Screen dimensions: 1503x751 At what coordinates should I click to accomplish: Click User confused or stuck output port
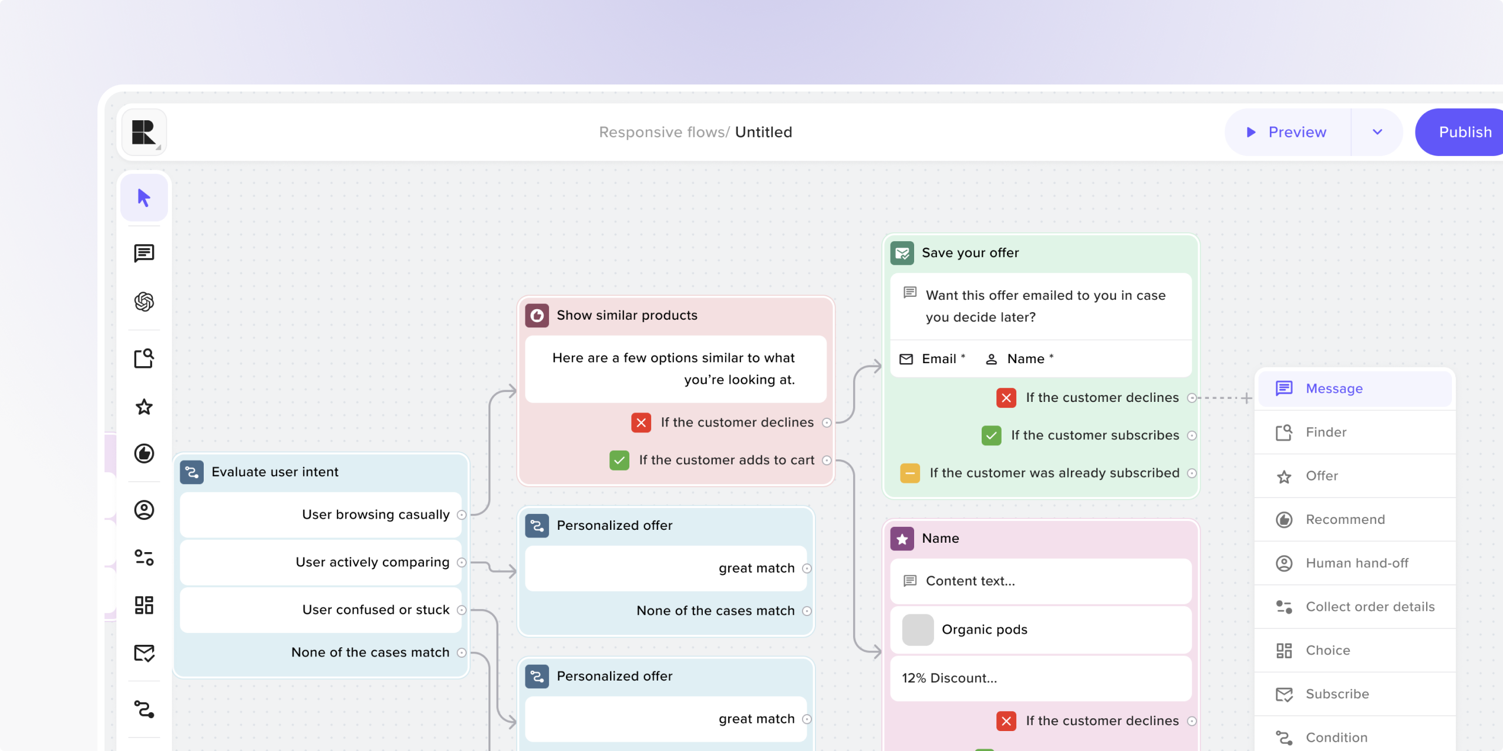click(461, 610)
